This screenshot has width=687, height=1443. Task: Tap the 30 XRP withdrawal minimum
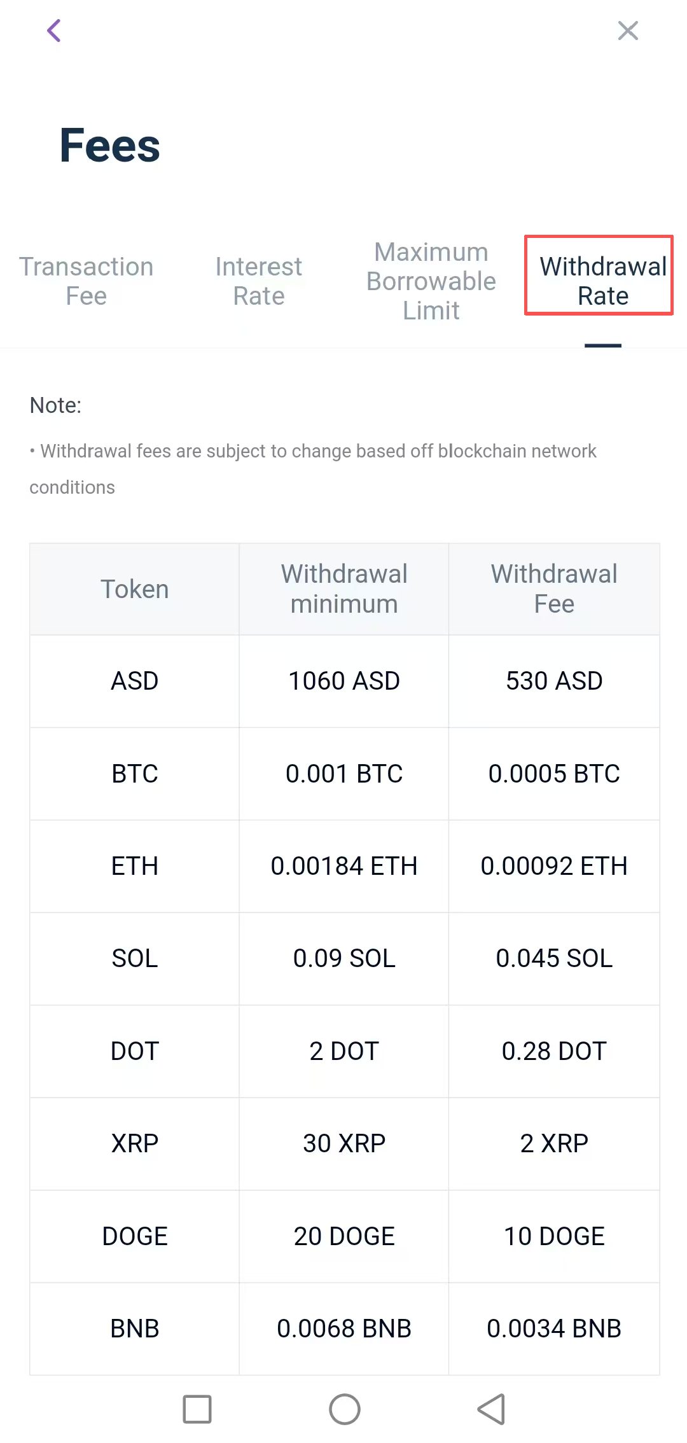tap(344, 1143)
